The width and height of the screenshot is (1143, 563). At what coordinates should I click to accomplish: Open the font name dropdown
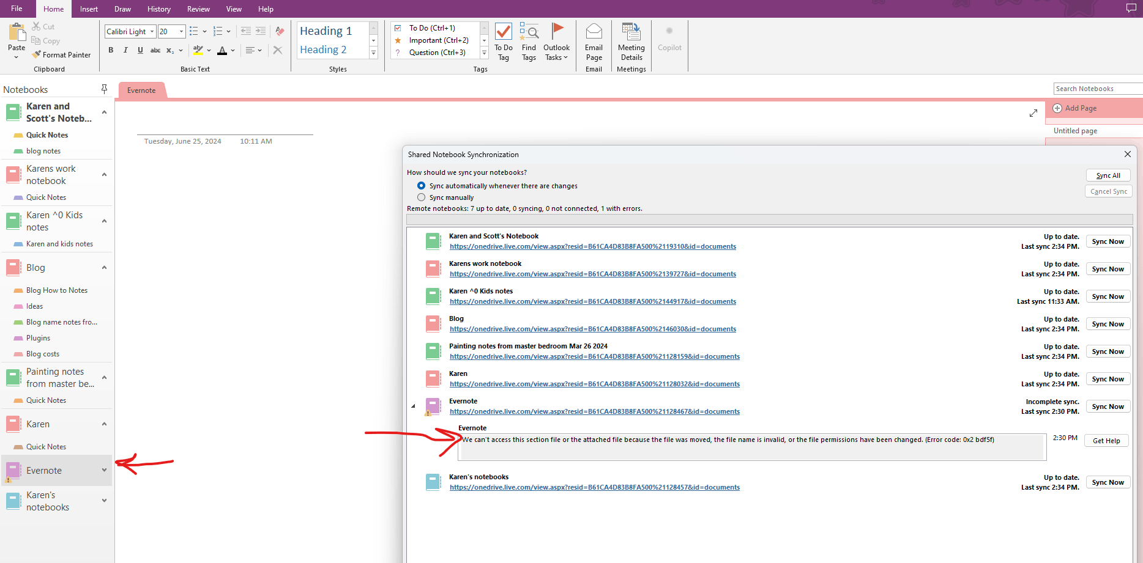tap(152, 31)
